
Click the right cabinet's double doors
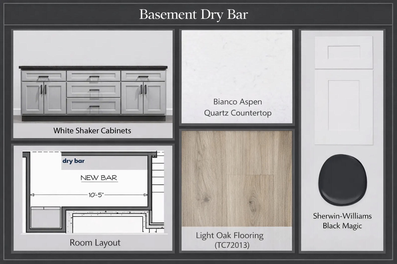(x=143, y=98)
